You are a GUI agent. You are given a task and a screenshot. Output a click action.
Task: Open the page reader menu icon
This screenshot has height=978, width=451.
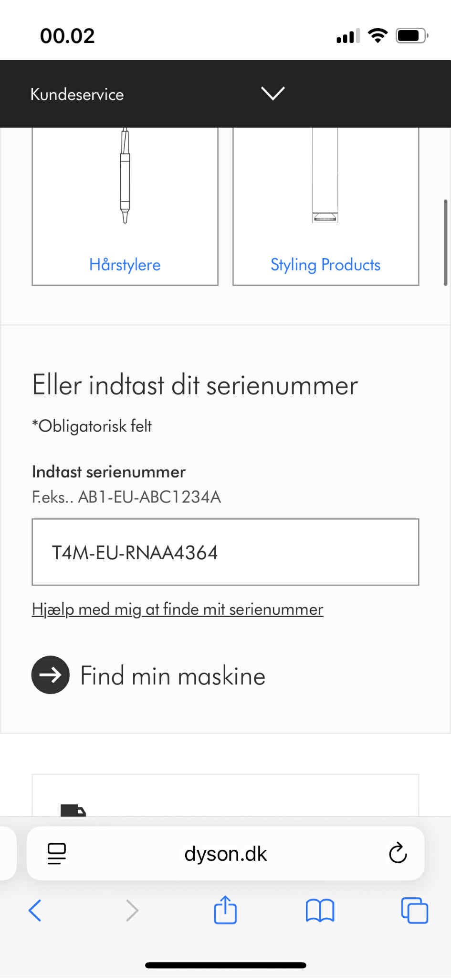tap(57, 854)
